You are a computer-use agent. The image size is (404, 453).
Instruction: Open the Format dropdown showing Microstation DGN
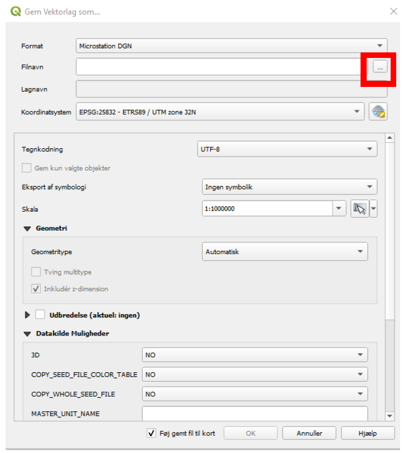pos(231,46)
